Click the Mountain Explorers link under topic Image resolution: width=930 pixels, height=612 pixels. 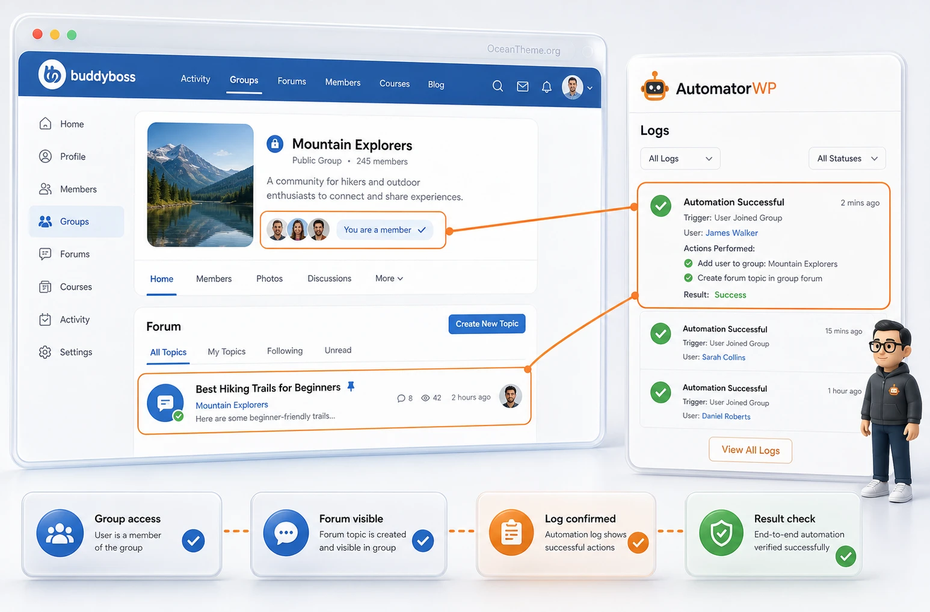(232, 405)
